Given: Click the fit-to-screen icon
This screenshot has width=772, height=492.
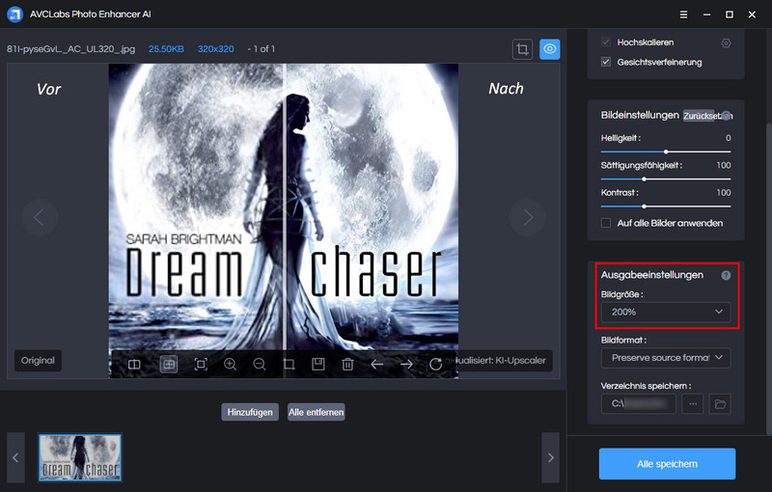Looking at the screenshot, I should pos(201,365).
